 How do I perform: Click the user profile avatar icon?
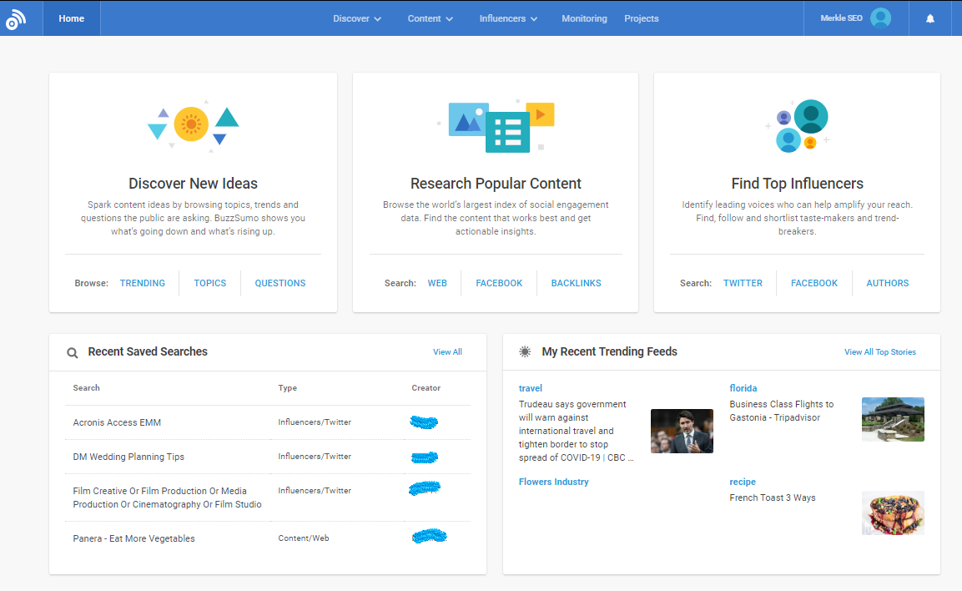880,18
